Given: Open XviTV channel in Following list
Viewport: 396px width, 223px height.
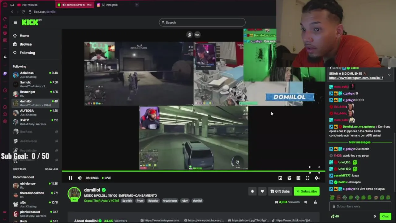Looking at the screenshot, I should (x=35, y=122).
